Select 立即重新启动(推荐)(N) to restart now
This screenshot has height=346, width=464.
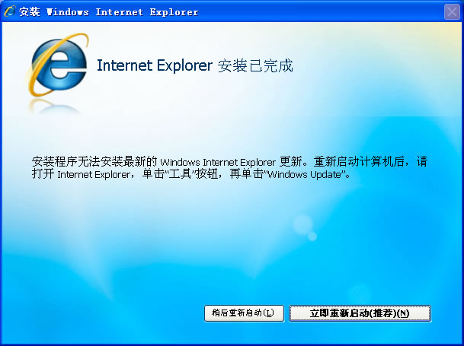coord(360,313)
